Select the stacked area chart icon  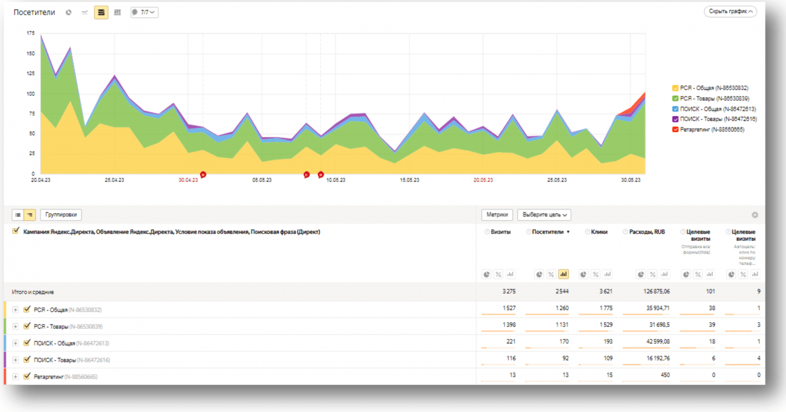(x=101, y=12)
